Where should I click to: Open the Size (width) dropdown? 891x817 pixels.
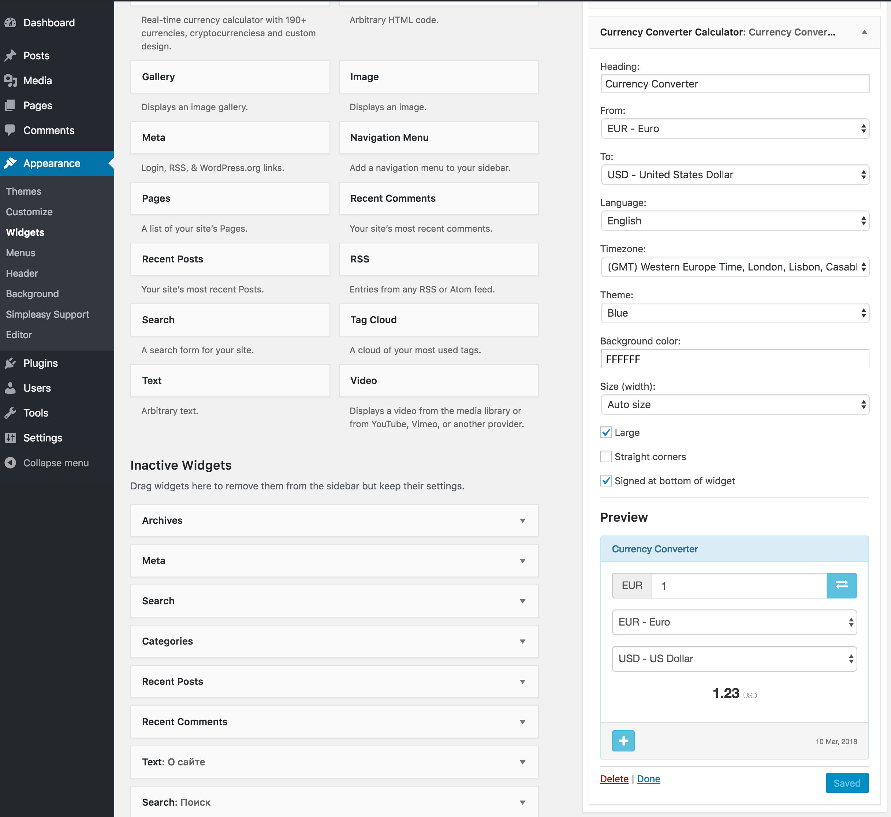click(735, 404)
